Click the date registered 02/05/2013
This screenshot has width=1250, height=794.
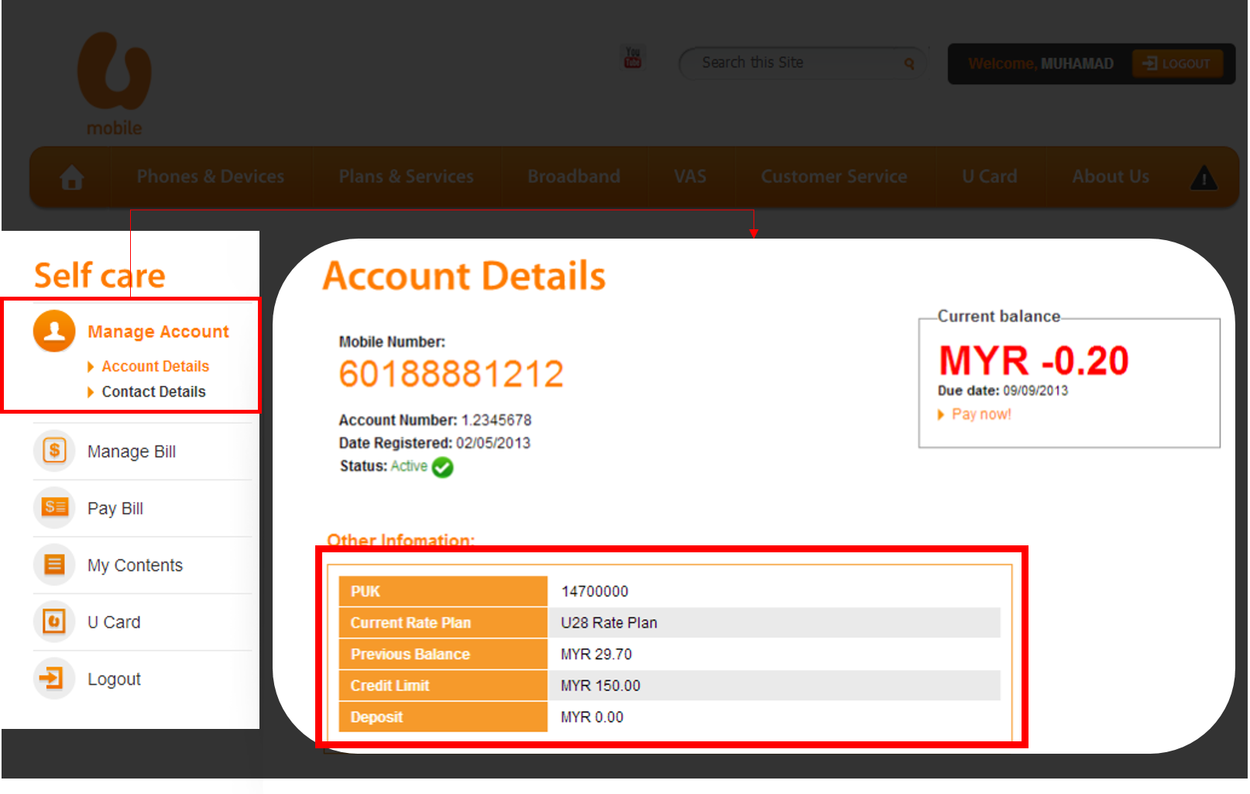tap(493, 443)
